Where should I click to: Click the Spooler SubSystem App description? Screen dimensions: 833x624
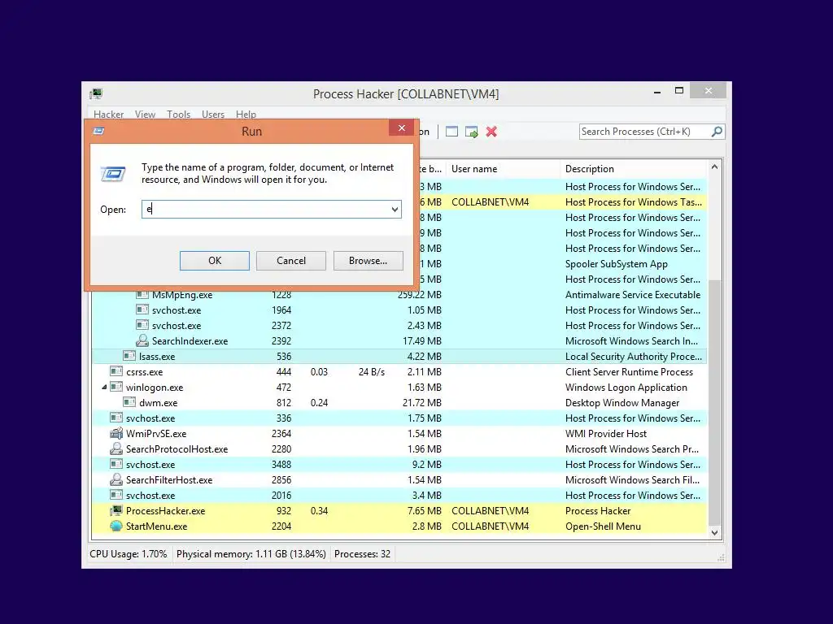click(x=617, y=264)
